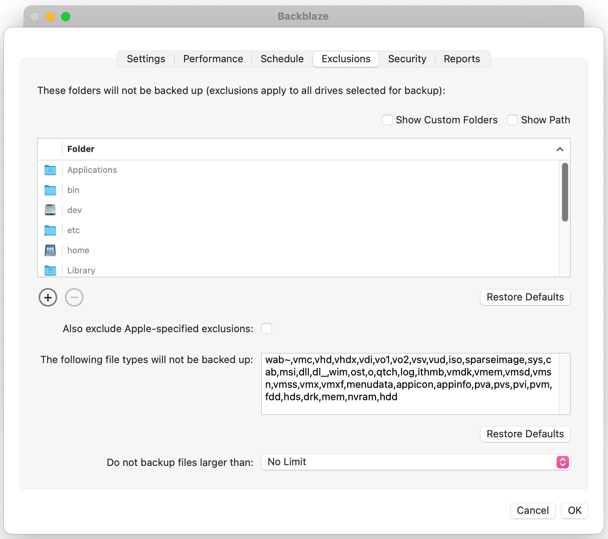
Task: Select the Library folder name
Action: click(x=81, y=271)
